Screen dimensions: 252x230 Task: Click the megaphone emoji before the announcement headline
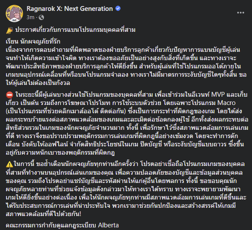pyautogui.click(x=10, y=30)
